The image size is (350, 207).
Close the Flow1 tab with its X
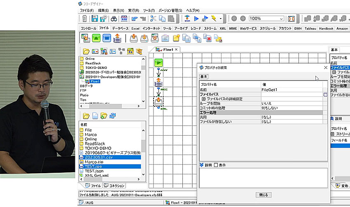point(176,49)
